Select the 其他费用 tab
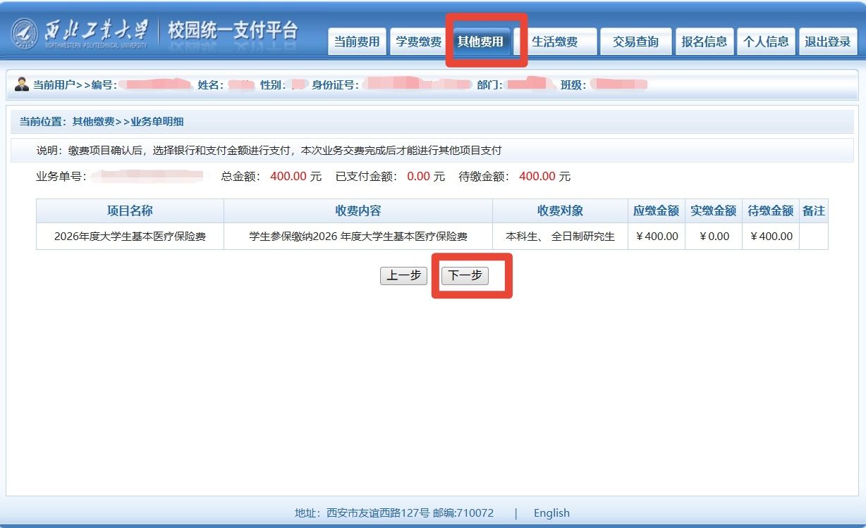The image size is (866, 528). tap(480, 42)
